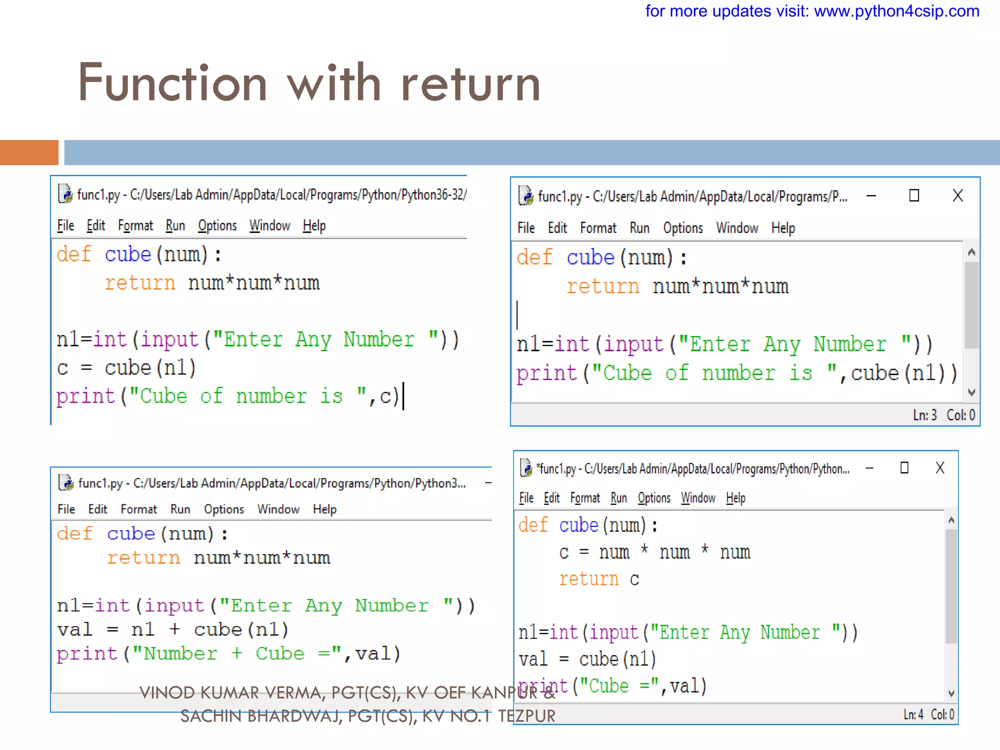
Task: Open Window menu in bottom-left IDLE window
Action: tap(278, 509)
